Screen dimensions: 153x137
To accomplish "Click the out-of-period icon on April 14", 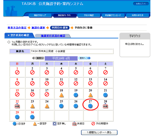I will point(105,83).
